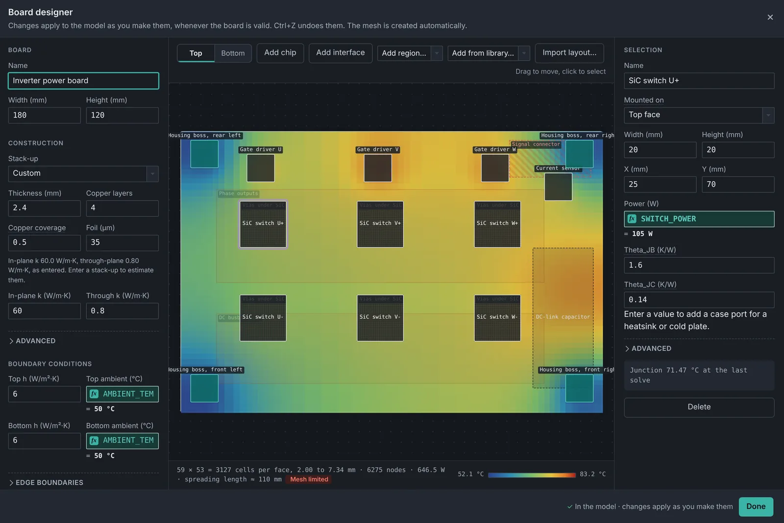Click the In-plane k input field
Viewport: 784px width, 523px height.
pos(45,311)
